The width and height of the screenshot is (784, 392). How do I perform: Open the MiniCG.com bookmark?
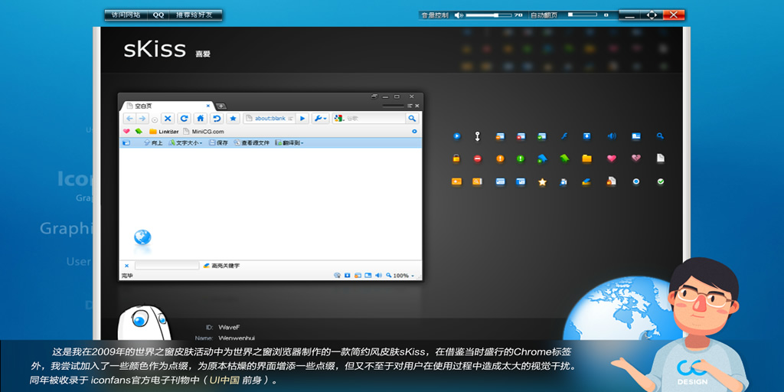(203, 132)
